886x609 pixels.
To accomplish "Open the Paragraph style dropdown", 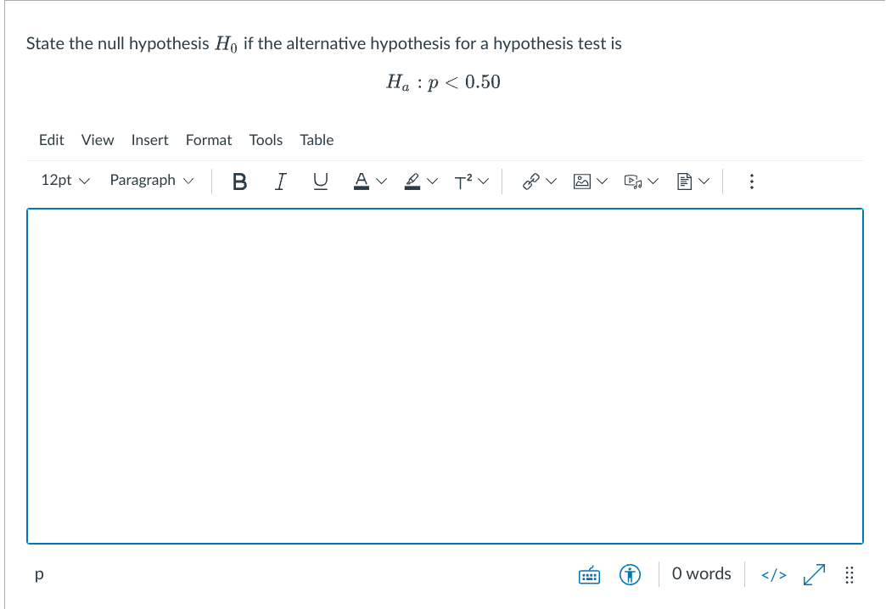I will click(x=151, y=180).
